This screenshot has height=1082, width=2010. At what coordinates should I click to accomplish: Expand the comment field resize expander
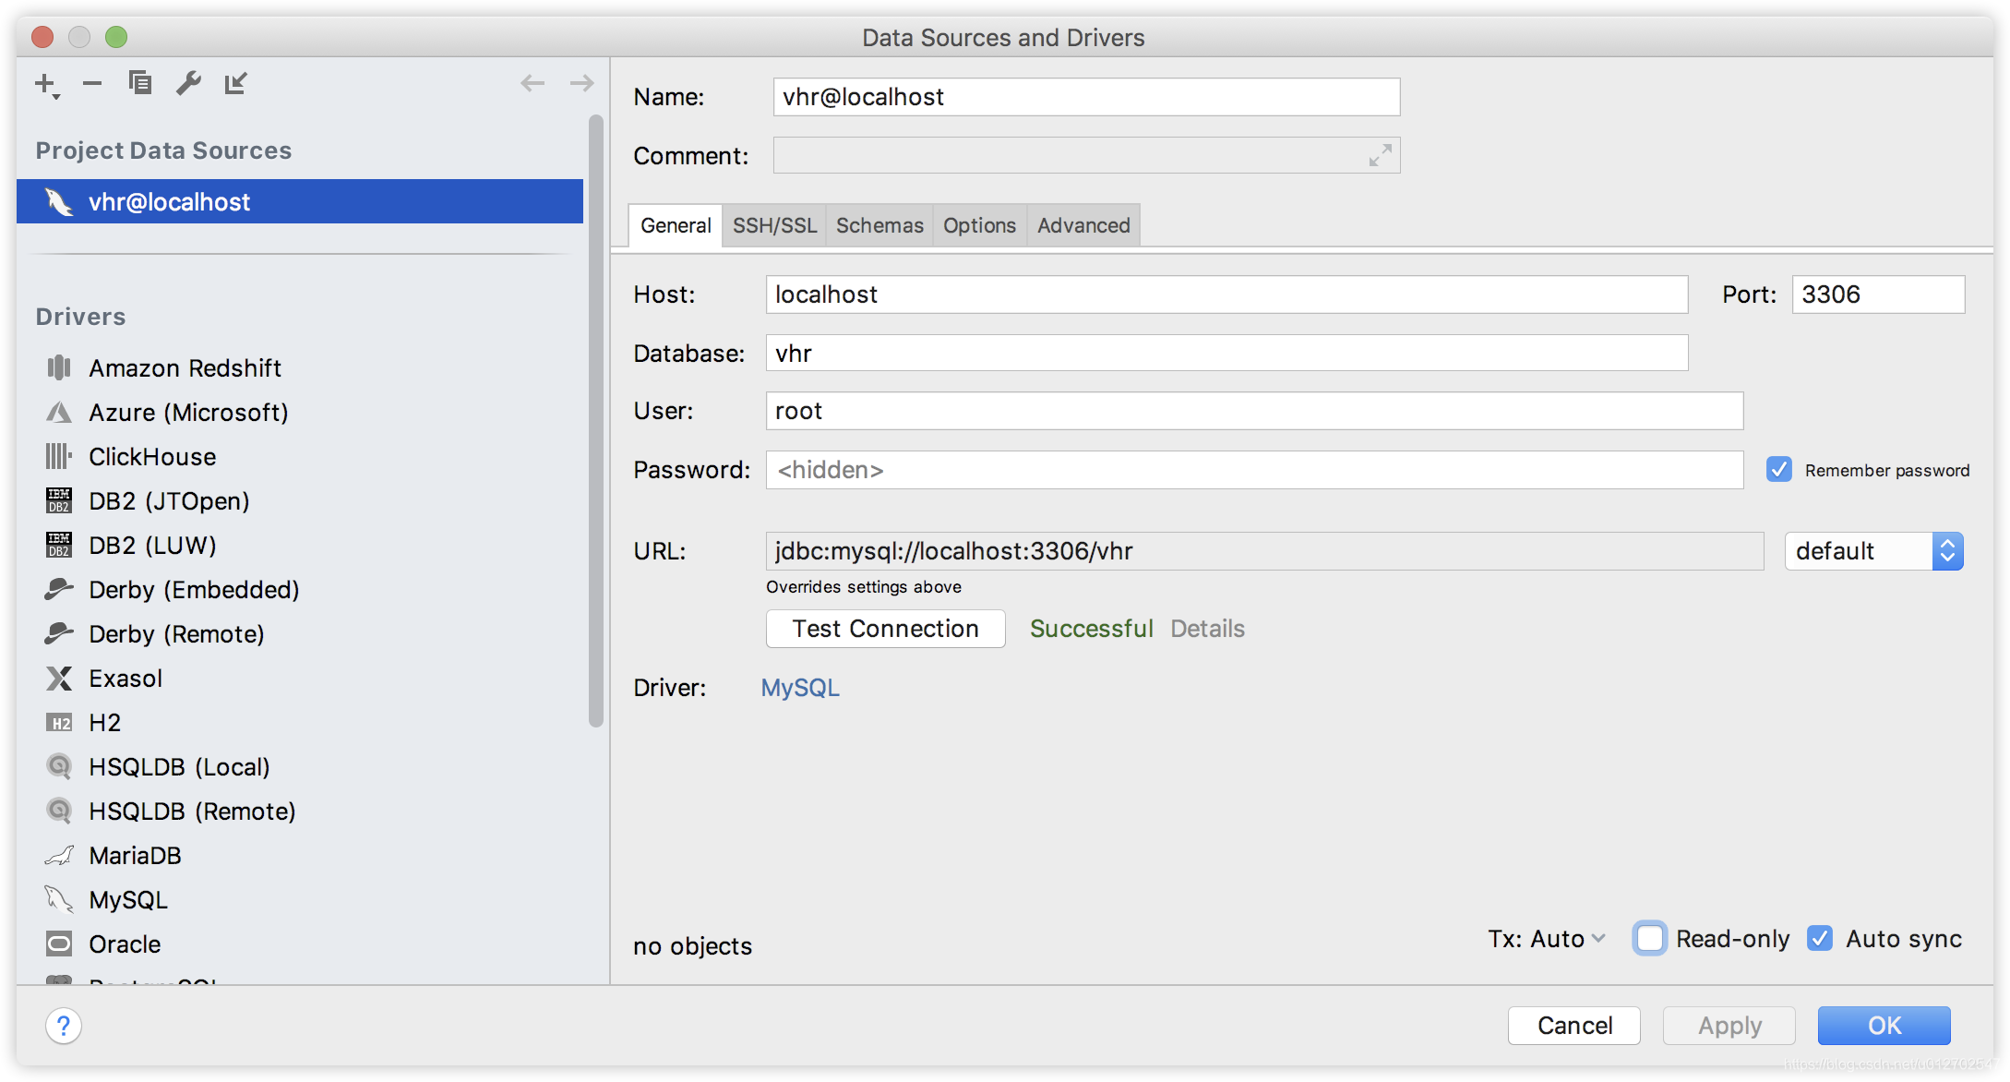click(x=1382, y=154)
